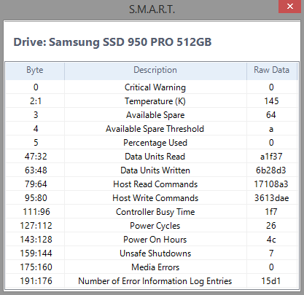This screenshot has width=304, height=295.
Task: Select Number of Error Information Log Entries
Action: click(x=155, y=281)
